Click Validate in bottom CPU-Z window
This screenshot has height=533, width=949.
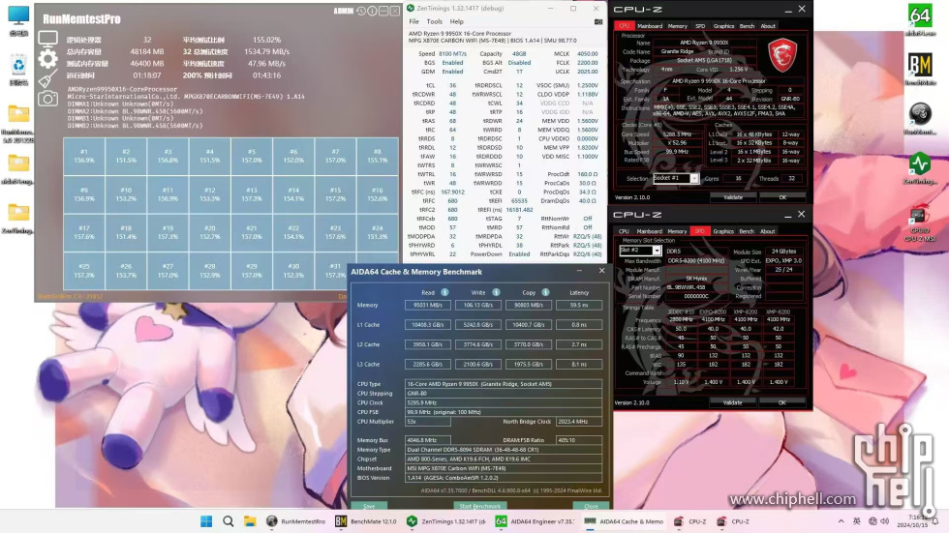click(732, 402)
